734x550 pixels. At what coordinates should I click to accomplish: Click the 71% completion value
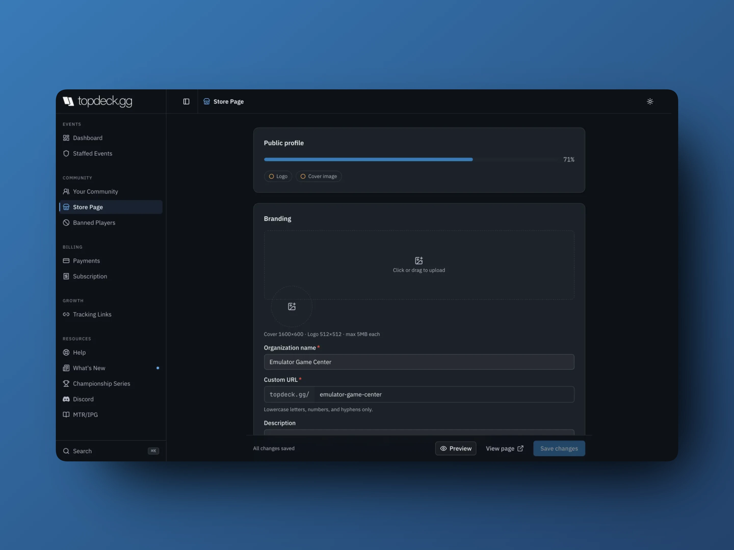pos(569,159)
